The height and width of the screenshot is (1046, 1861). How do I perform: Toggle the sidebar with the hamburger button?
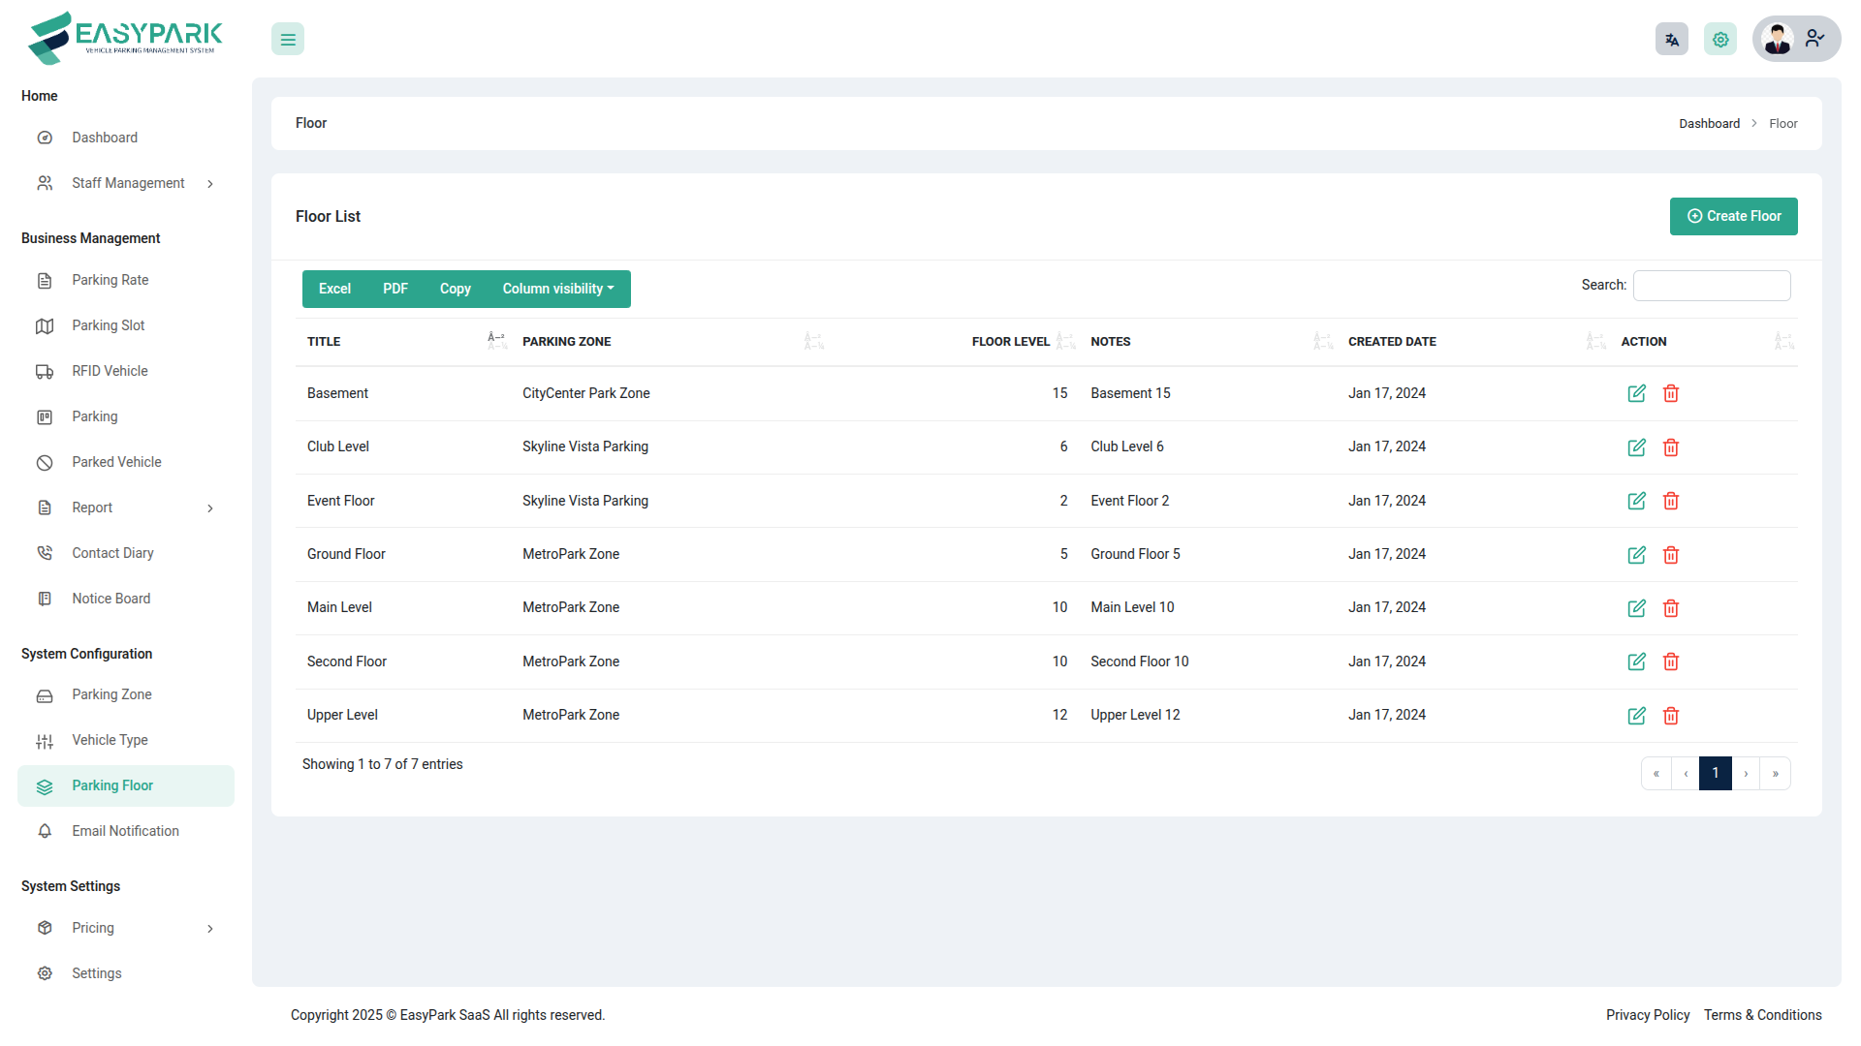[287, 39]
